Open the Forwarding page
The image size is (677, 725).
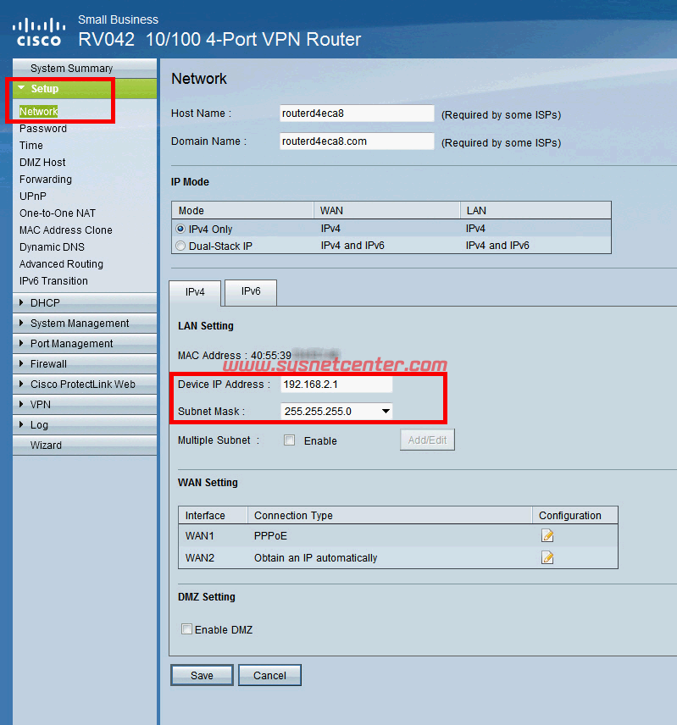click(45, 180)
